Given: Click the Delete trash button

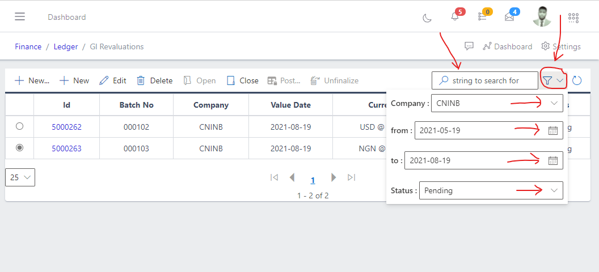Looking at the screenshot, I should click(155, 80).
